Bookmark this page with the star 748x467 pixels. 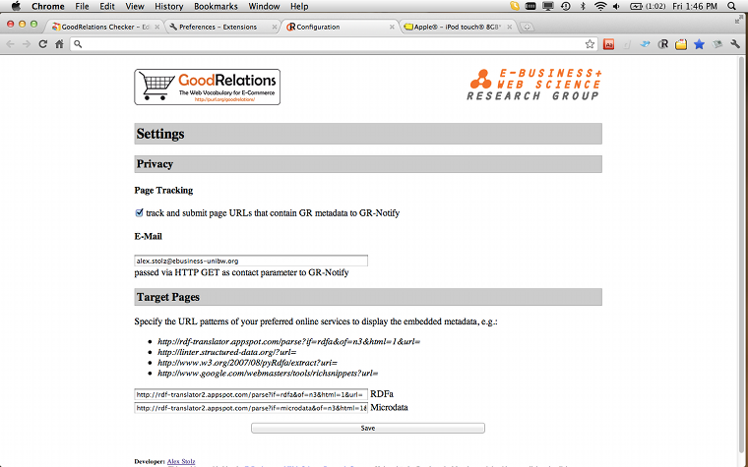tap(590, 44)
